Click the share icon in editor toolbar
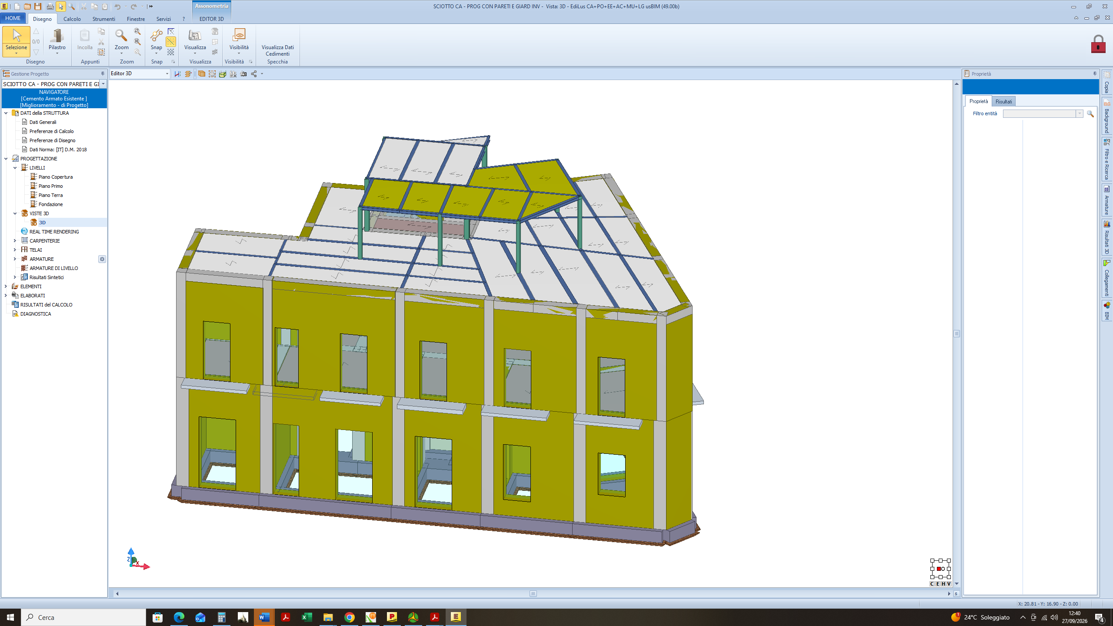1113x626 pixels. 254,74
